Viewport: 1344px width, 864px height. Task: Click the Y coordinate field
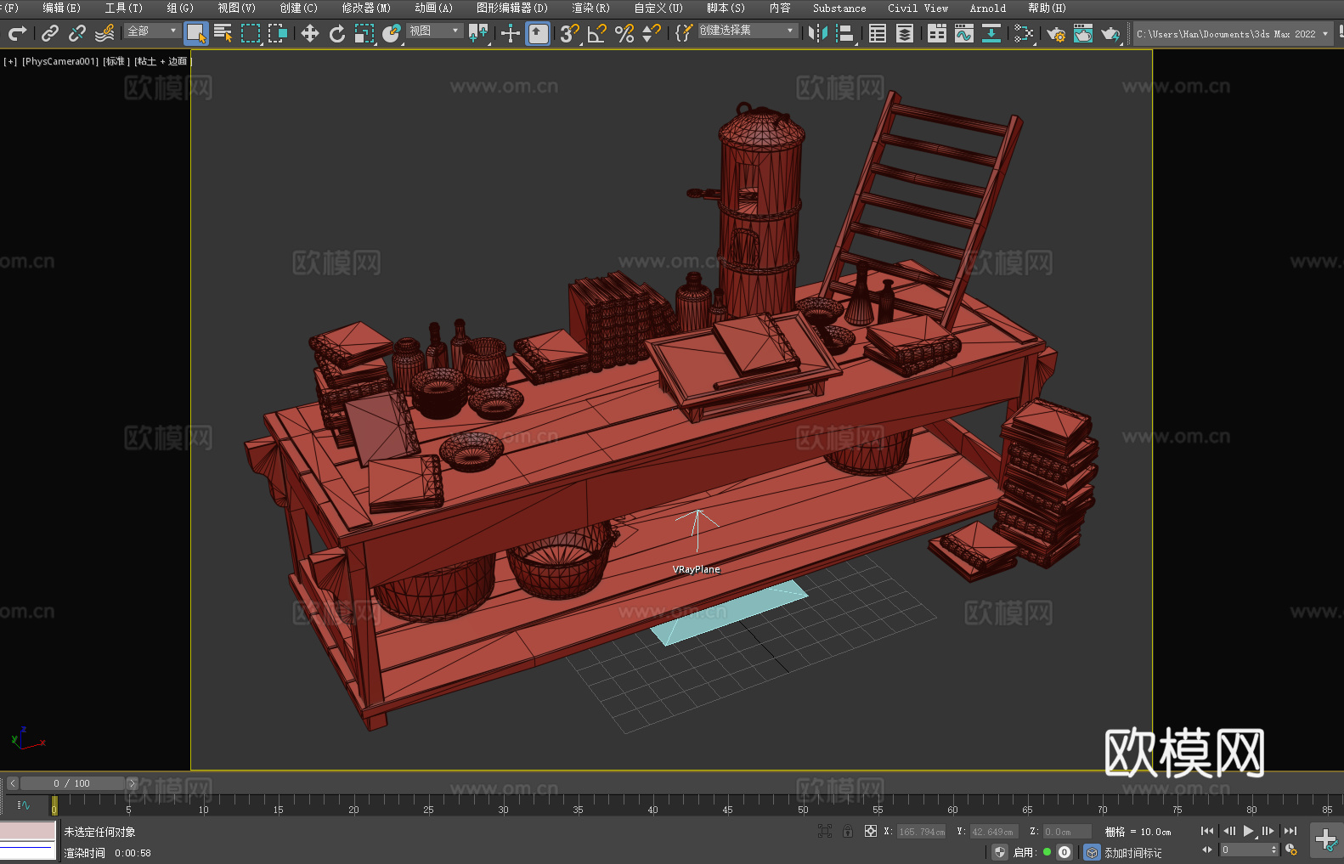994,832
